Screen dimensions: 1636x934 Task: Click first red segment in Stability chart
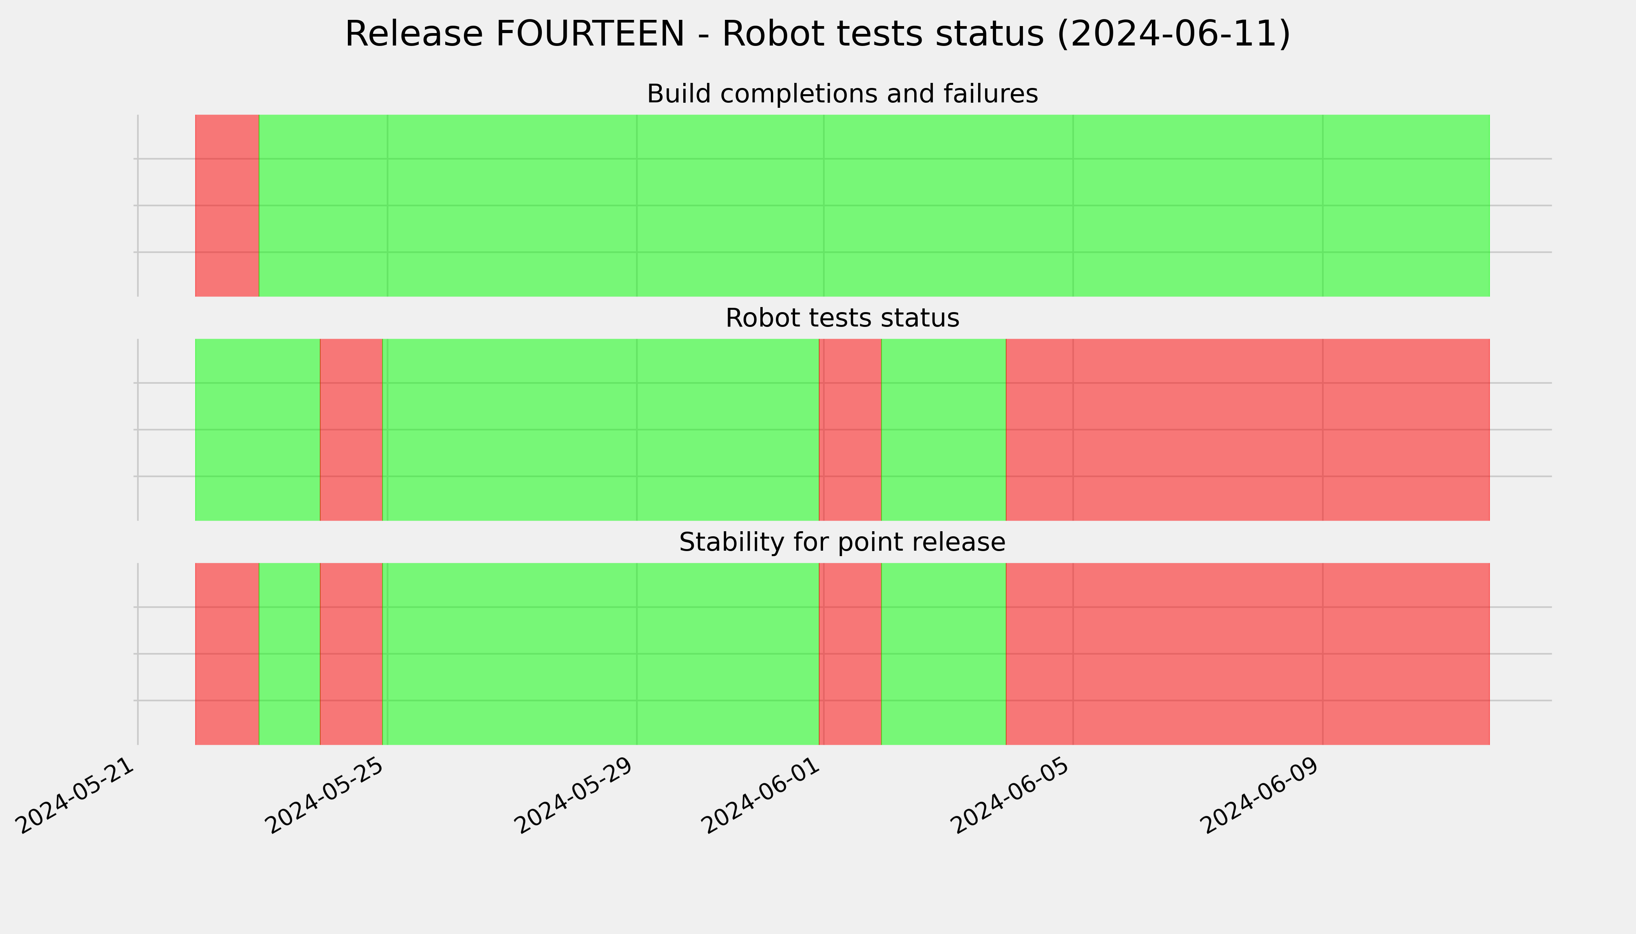click(227, 654)
